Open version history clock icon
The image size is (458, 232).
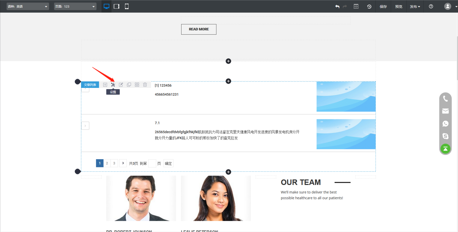coord(369,6)
